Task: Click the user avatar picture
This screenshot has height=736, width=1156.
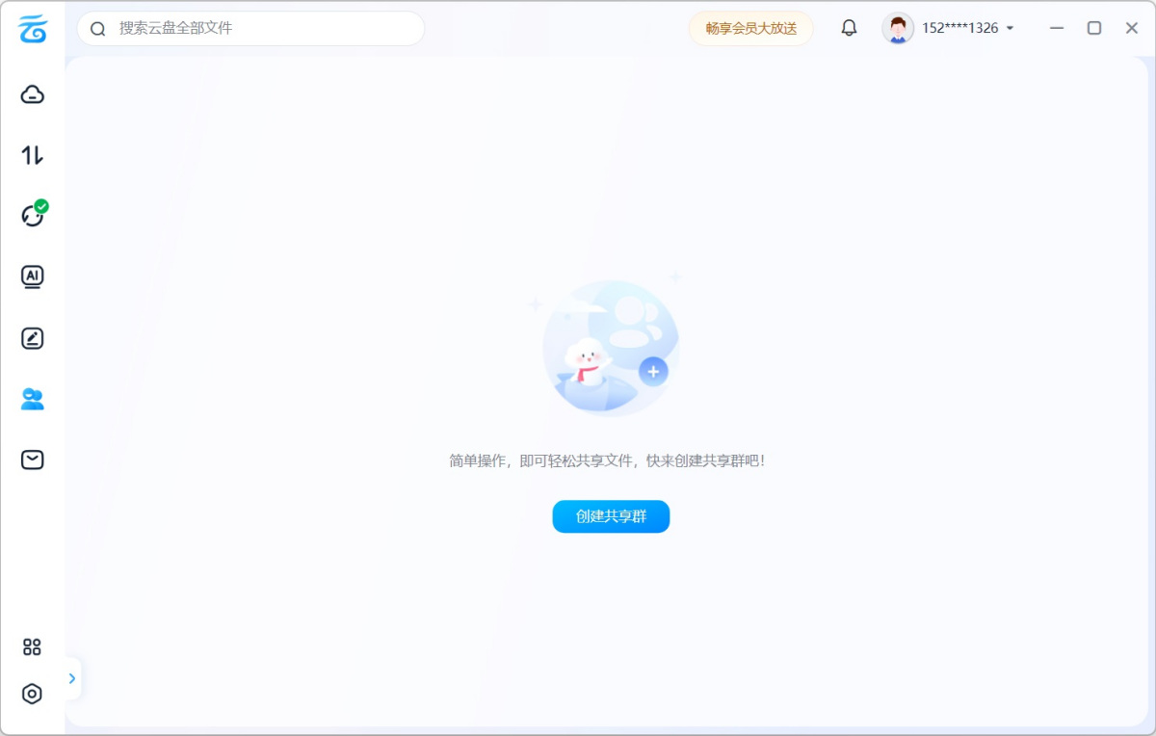Action: (898, 28)
